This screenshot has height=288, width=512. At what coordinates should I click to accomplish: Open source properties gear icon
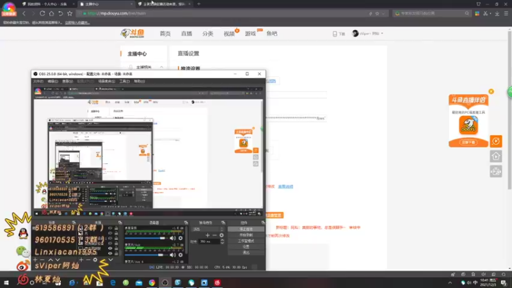pos(95,260)
